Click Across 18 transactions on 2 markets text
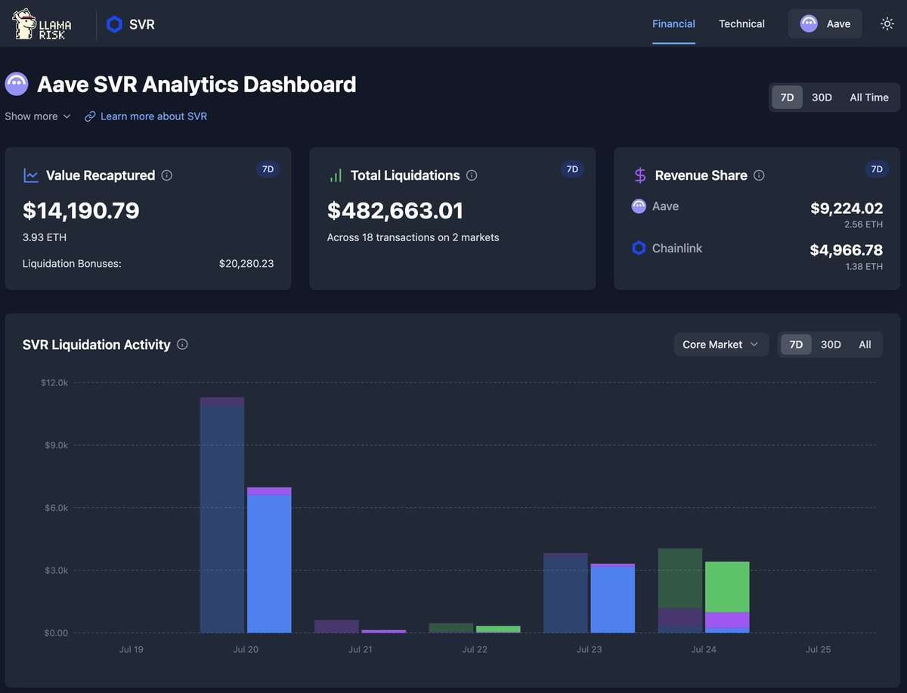The height and width of the screenshot is (693, 907). pos(413,237)
